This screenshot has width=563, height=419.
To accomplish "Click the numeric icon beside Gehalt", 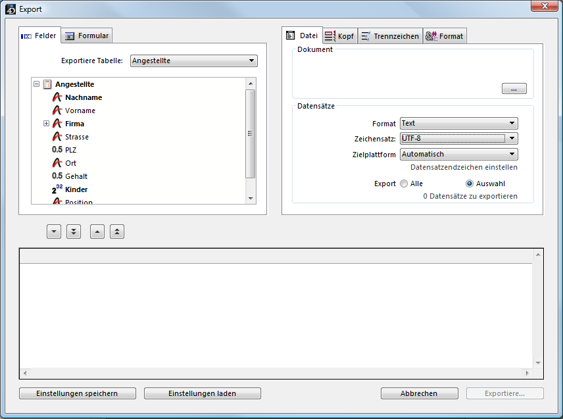I will click(x=57, y=176).
